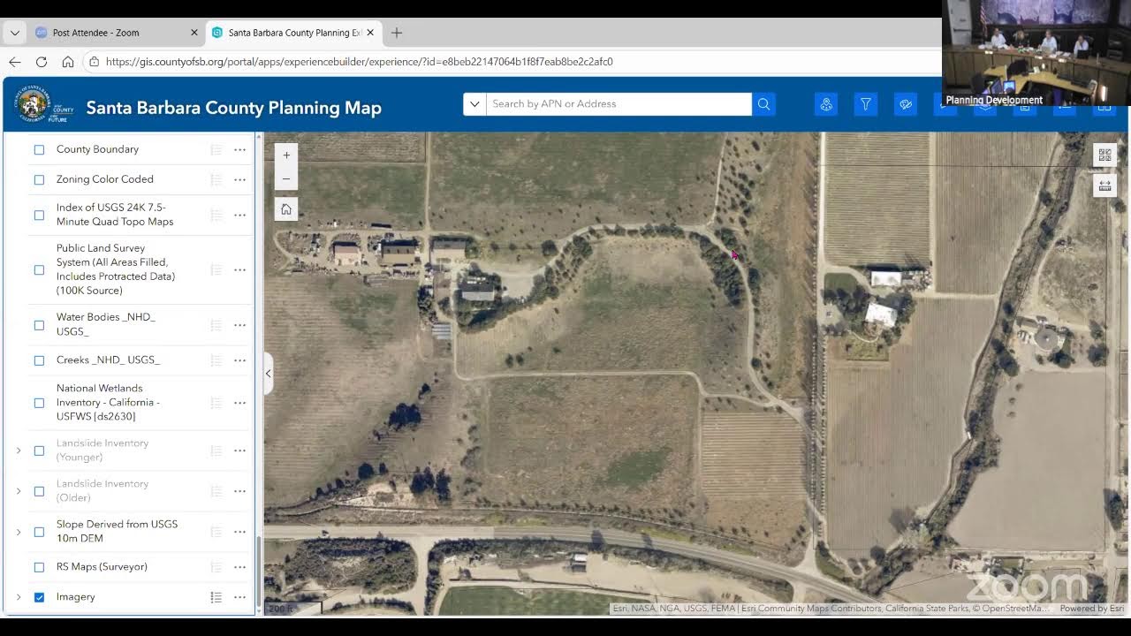Expand Landslide Inventory (Younger) group
This screenshot has width=1131, height=636.
[x=19, y=450]
